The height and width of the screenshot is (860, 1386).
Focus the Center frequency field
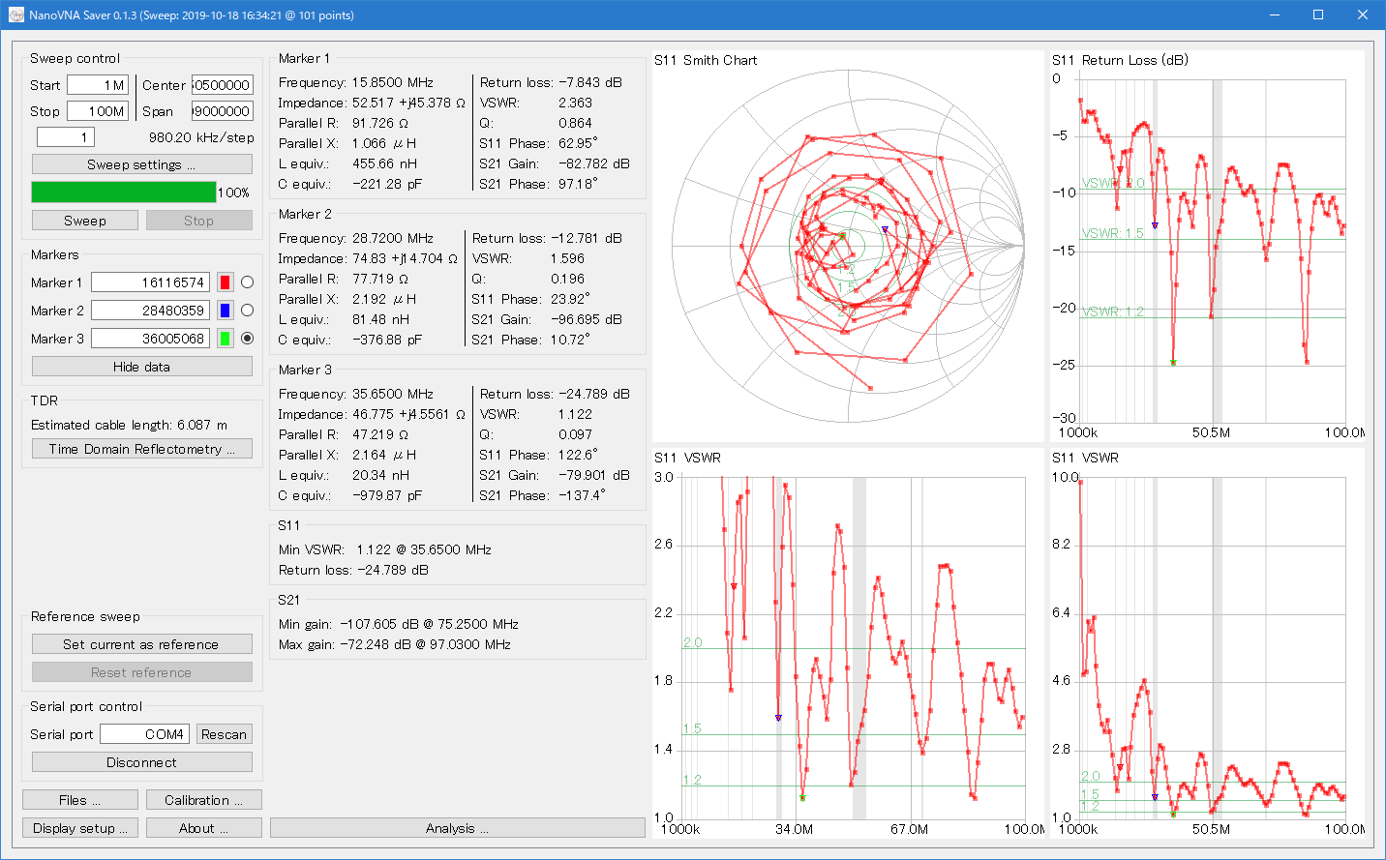[x=223, y=85]
